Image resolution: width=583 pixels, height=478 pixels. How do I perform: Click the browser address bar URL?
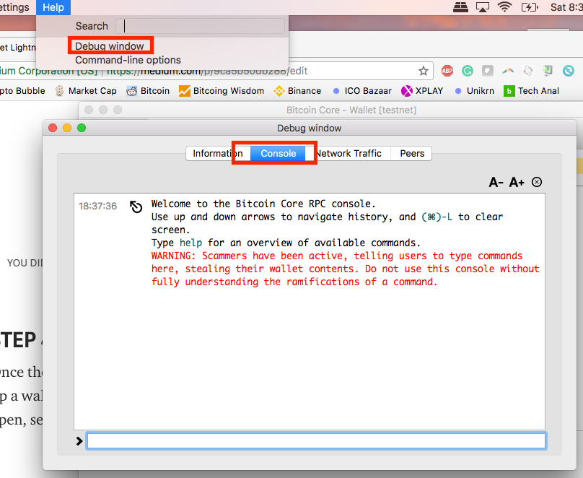point(209,71)
